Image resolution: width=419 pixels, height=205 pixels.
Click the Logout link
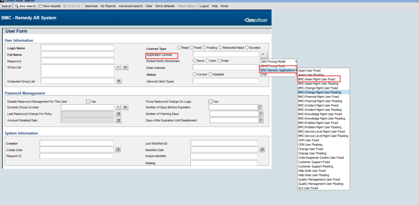tap(204, 6)
